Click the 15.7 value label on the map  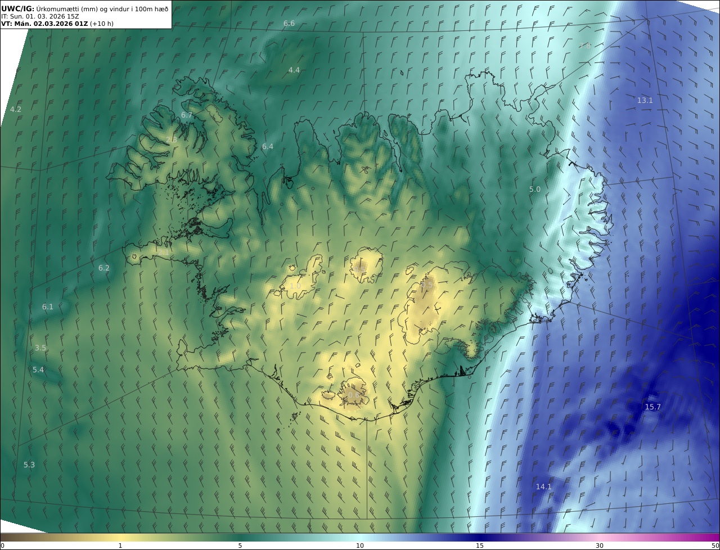point(653,407)
